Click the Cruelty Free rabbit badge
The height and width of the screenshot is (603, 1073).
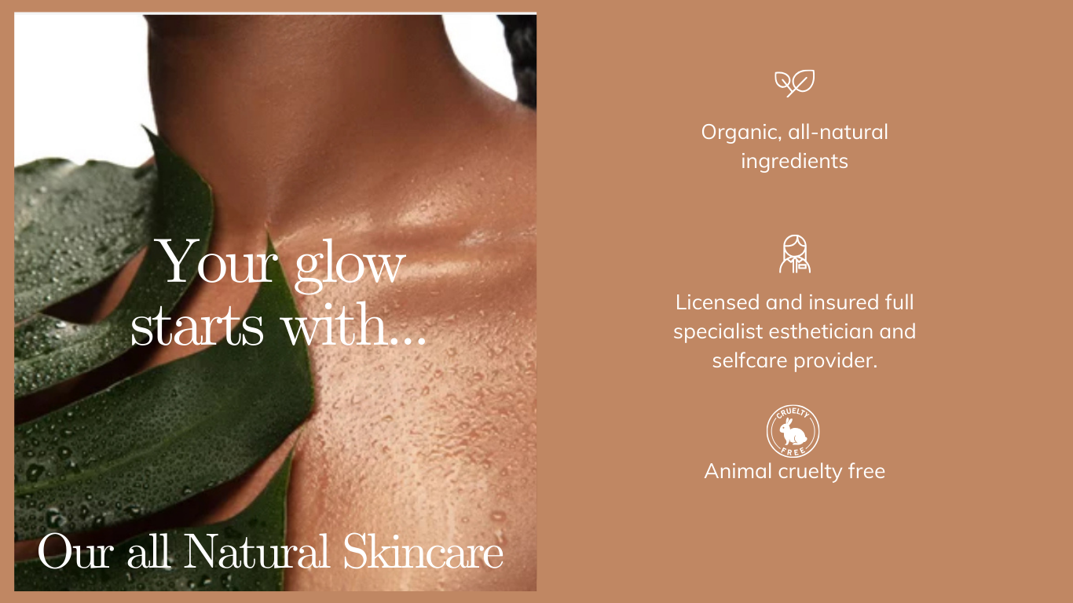coord(793,432)
